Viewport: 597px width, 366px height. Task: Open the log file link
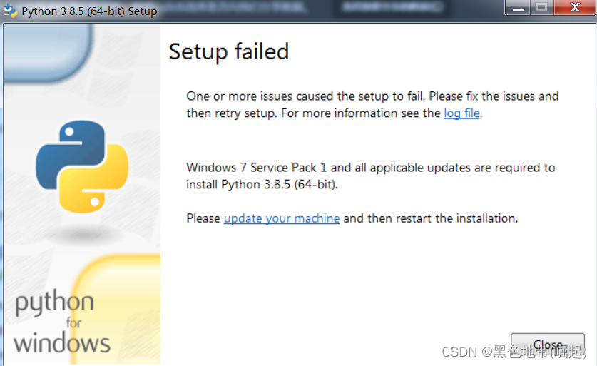(461, 113)
